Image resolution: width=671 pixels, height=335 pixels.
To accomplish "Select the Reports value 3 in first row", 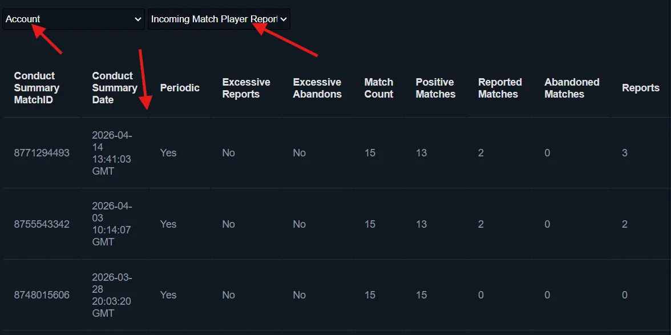I will [624, 153].
